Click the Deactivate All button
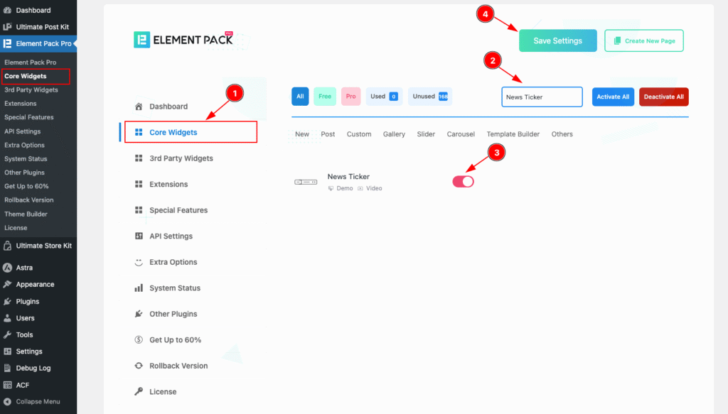728x414 pixels. click(663, 97)
